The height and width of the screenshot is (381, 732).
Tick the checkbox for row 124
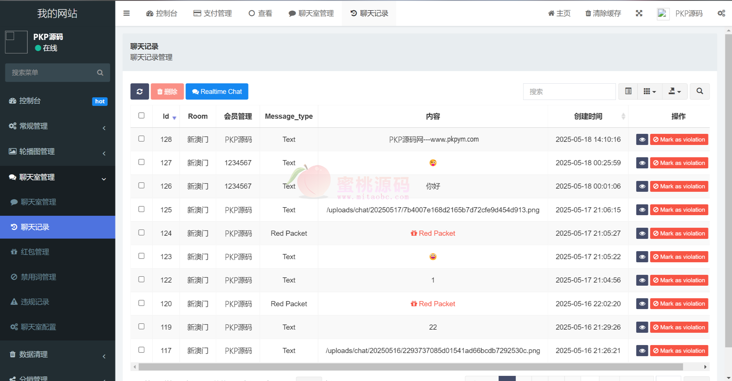141,233
